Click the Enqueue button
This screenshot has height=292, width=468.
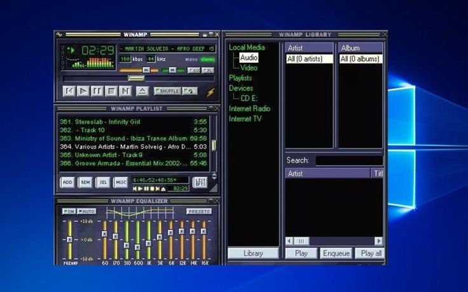(x=335, y=253)
